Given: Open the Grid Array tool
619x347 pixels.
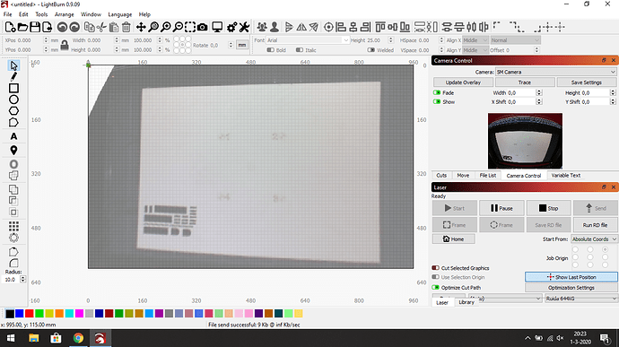Looking at the screenshot, I should pos(13,226).
